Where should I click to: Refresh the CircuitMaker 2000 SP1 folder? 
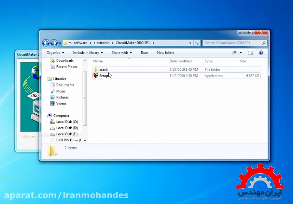pyautogui.click(x=197, y=43)
